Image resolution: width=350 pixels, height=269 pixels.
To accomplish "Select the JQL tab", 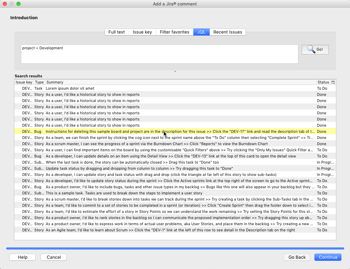I will [x=201, y=32].
